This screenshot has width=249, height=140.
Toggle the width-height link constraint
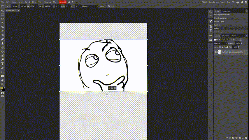[x=40, y=6]
